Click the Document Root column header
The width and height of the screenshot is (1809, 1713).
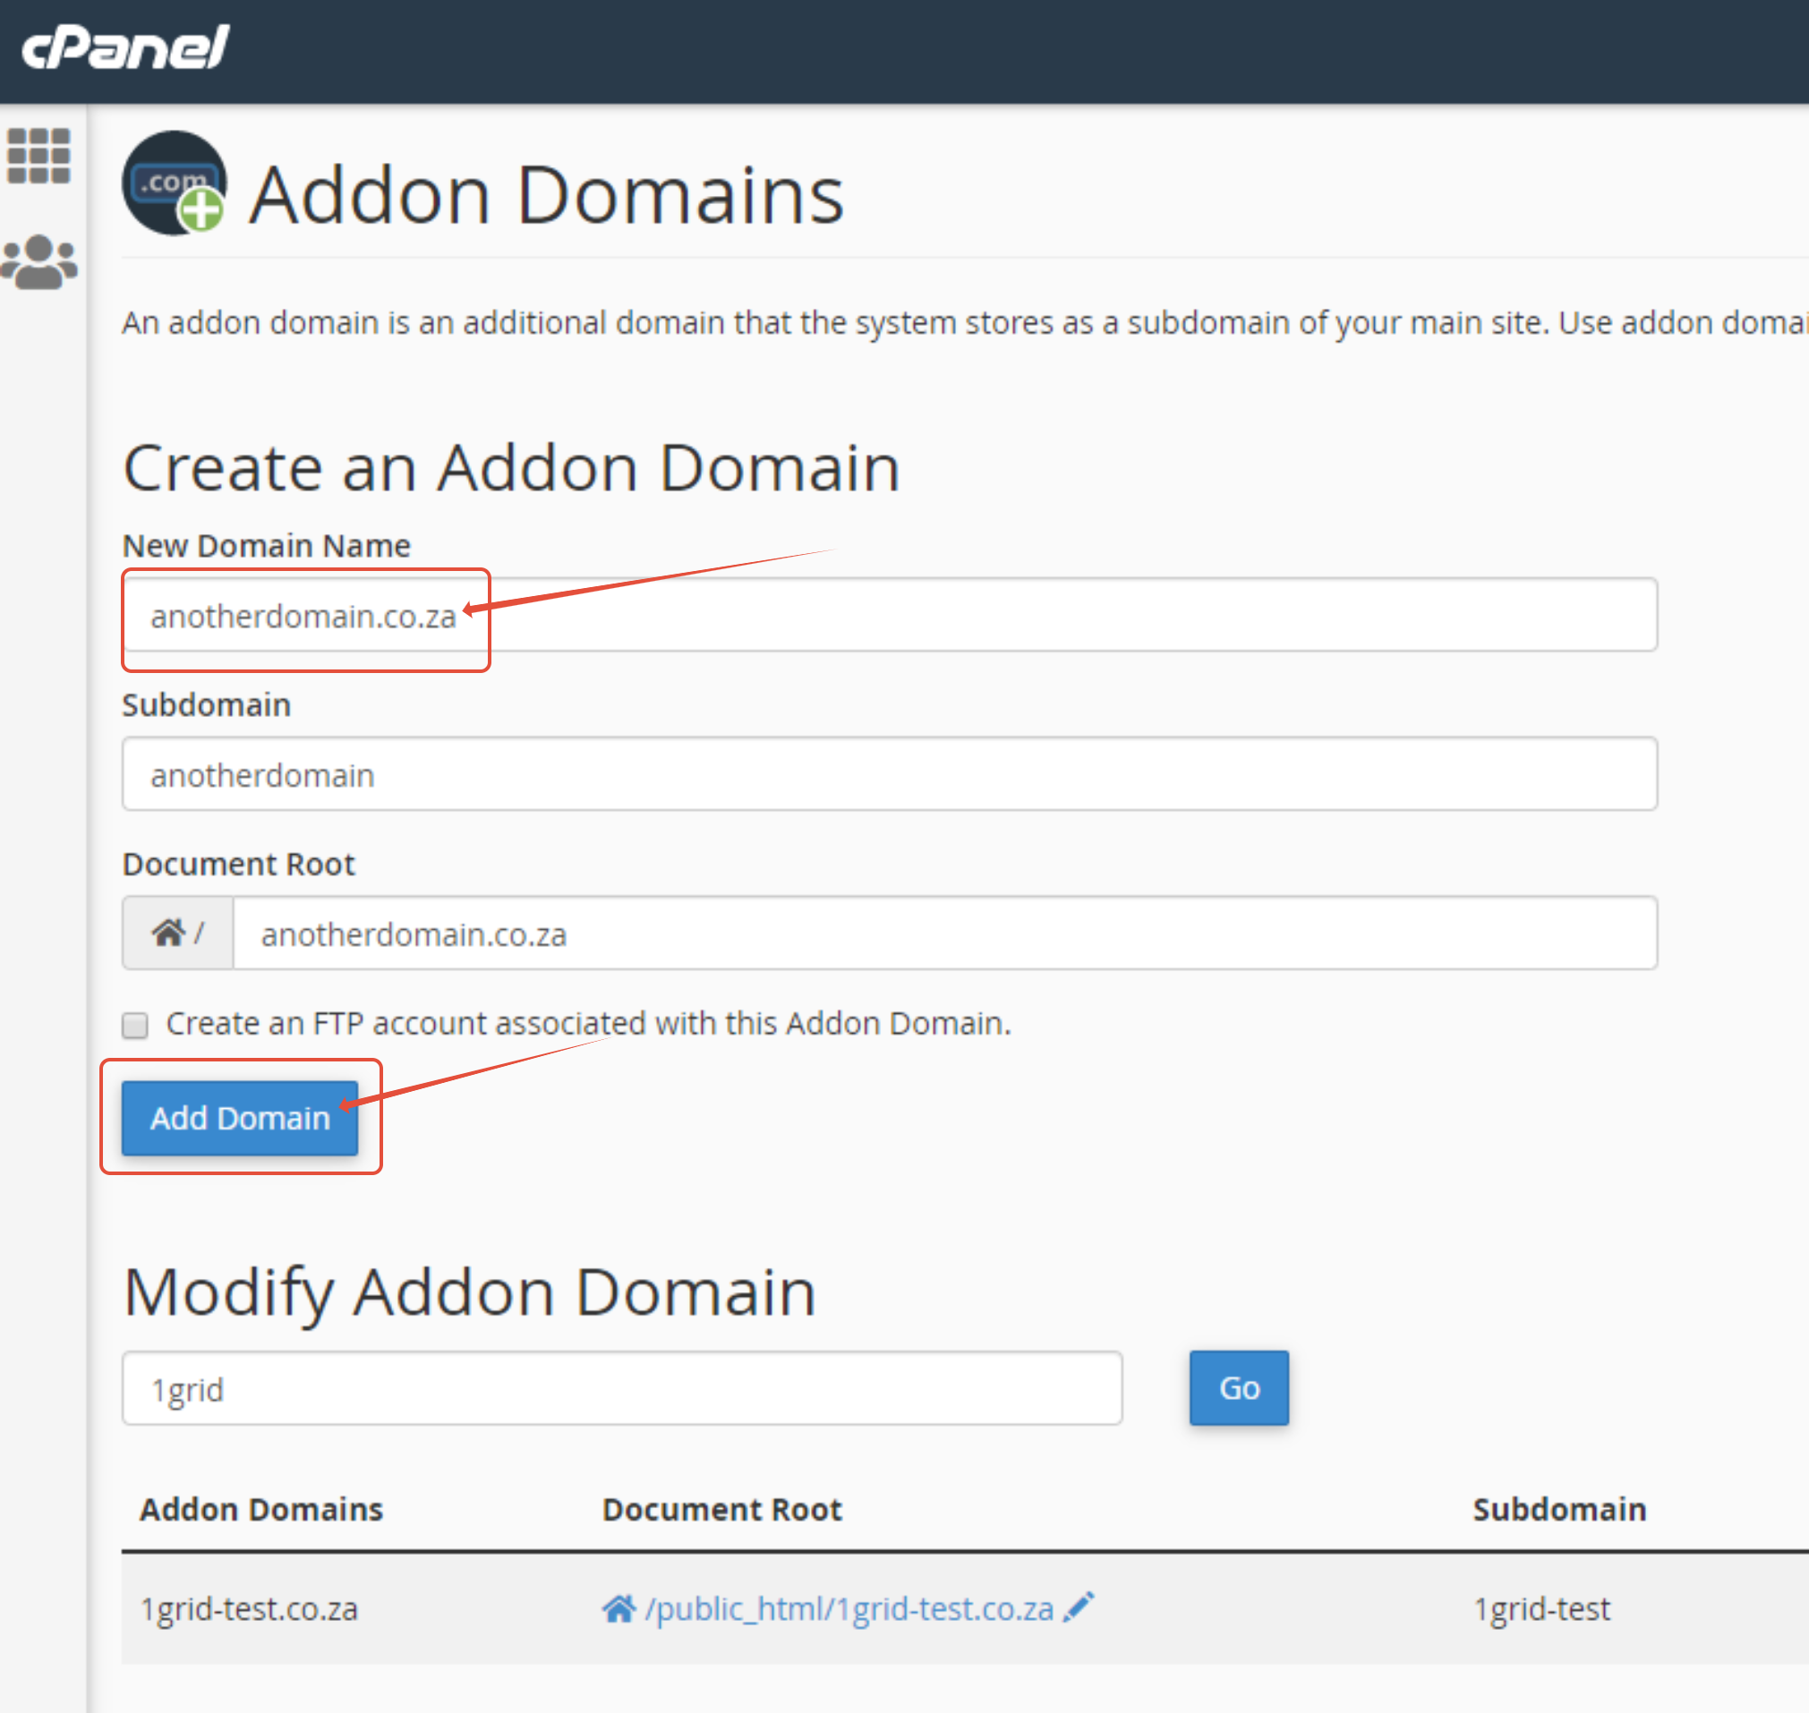(x=721, y=1509)
